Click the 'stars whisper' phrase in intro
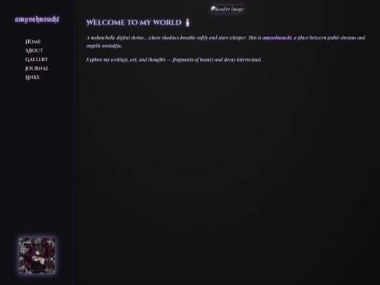Screen dimensions: 380x285 232,37
